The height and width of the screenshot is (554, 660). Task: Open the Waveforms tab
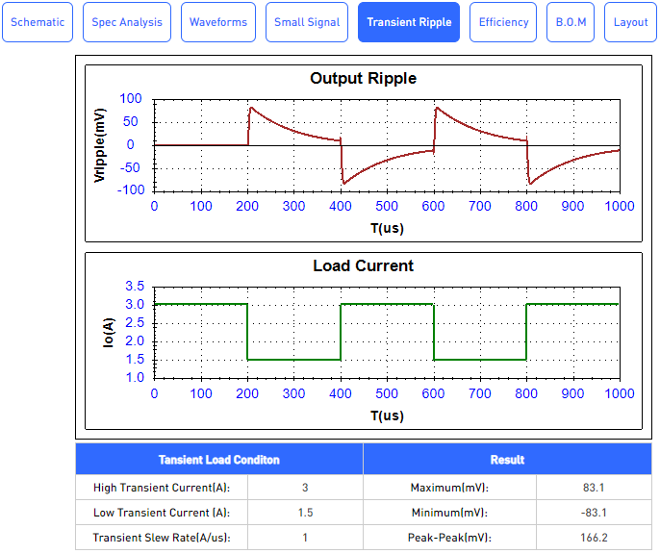click(x=218, y=22)
